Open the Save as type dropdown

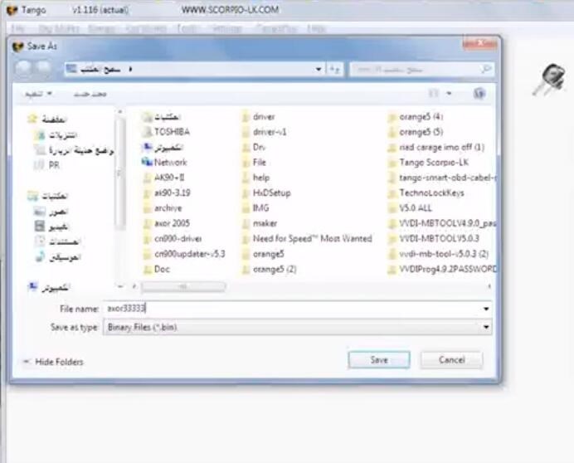(x=298, y=327)
